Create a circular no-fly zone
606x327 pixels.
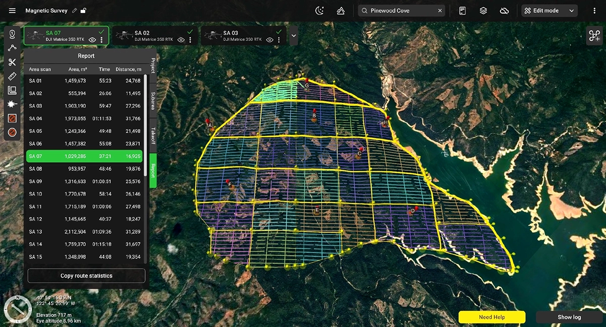pos(12,132)
